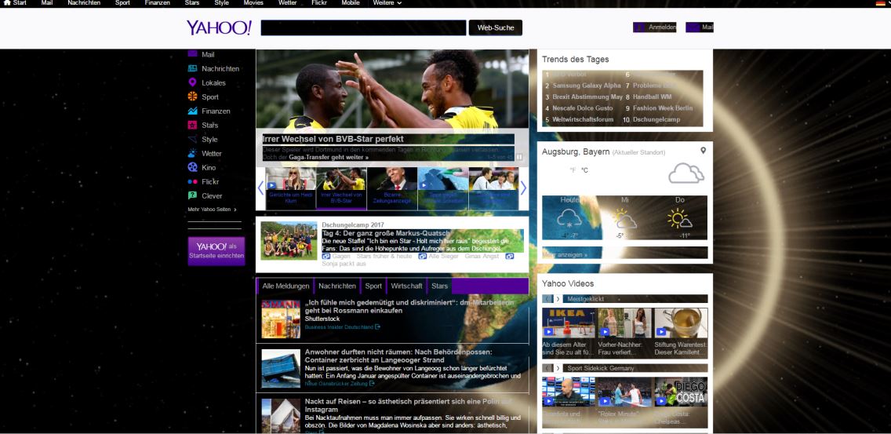
Task: Click the Mi partly cloudy forecast icon
Action: (x=624, y=219)
